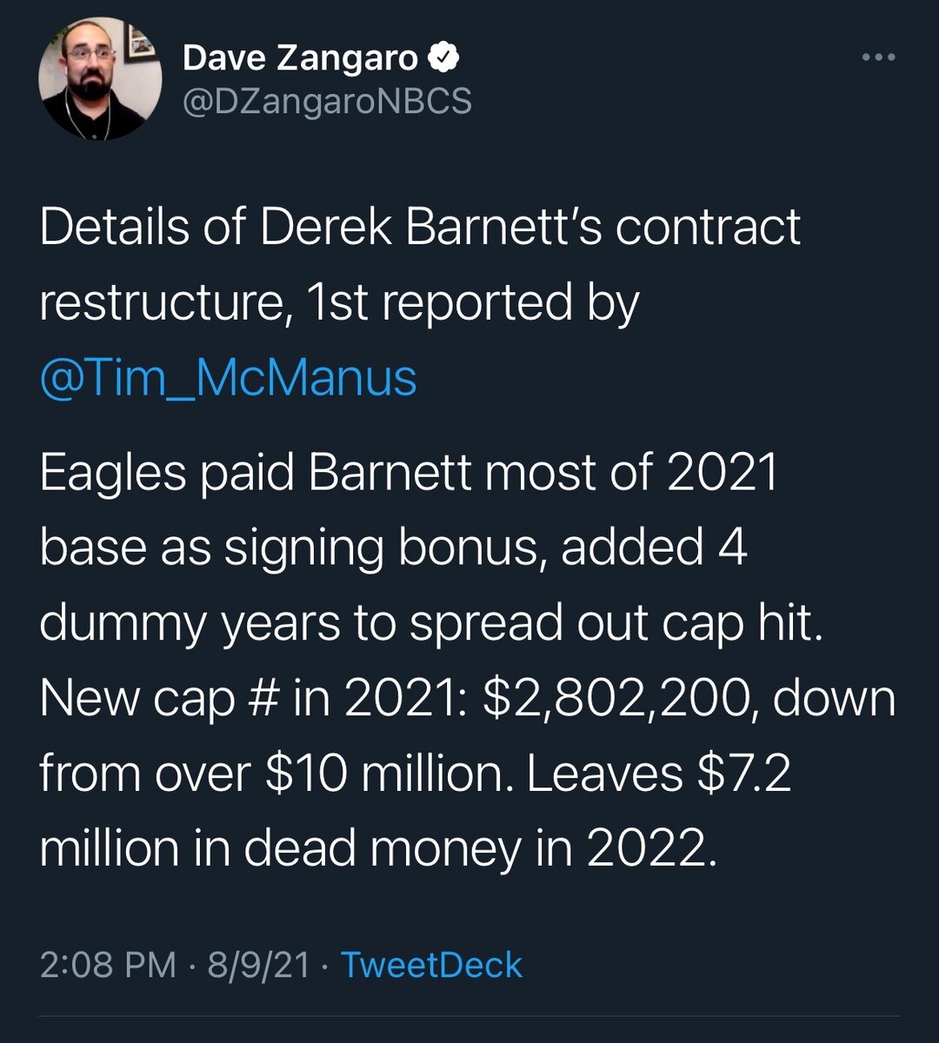Click the 'base as signing bonus' line
This screenshot has height=1043, width=939.
(394, 548)
